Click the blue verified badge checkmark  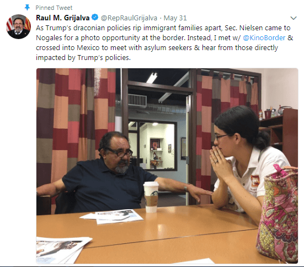click(x=95, y=18)
